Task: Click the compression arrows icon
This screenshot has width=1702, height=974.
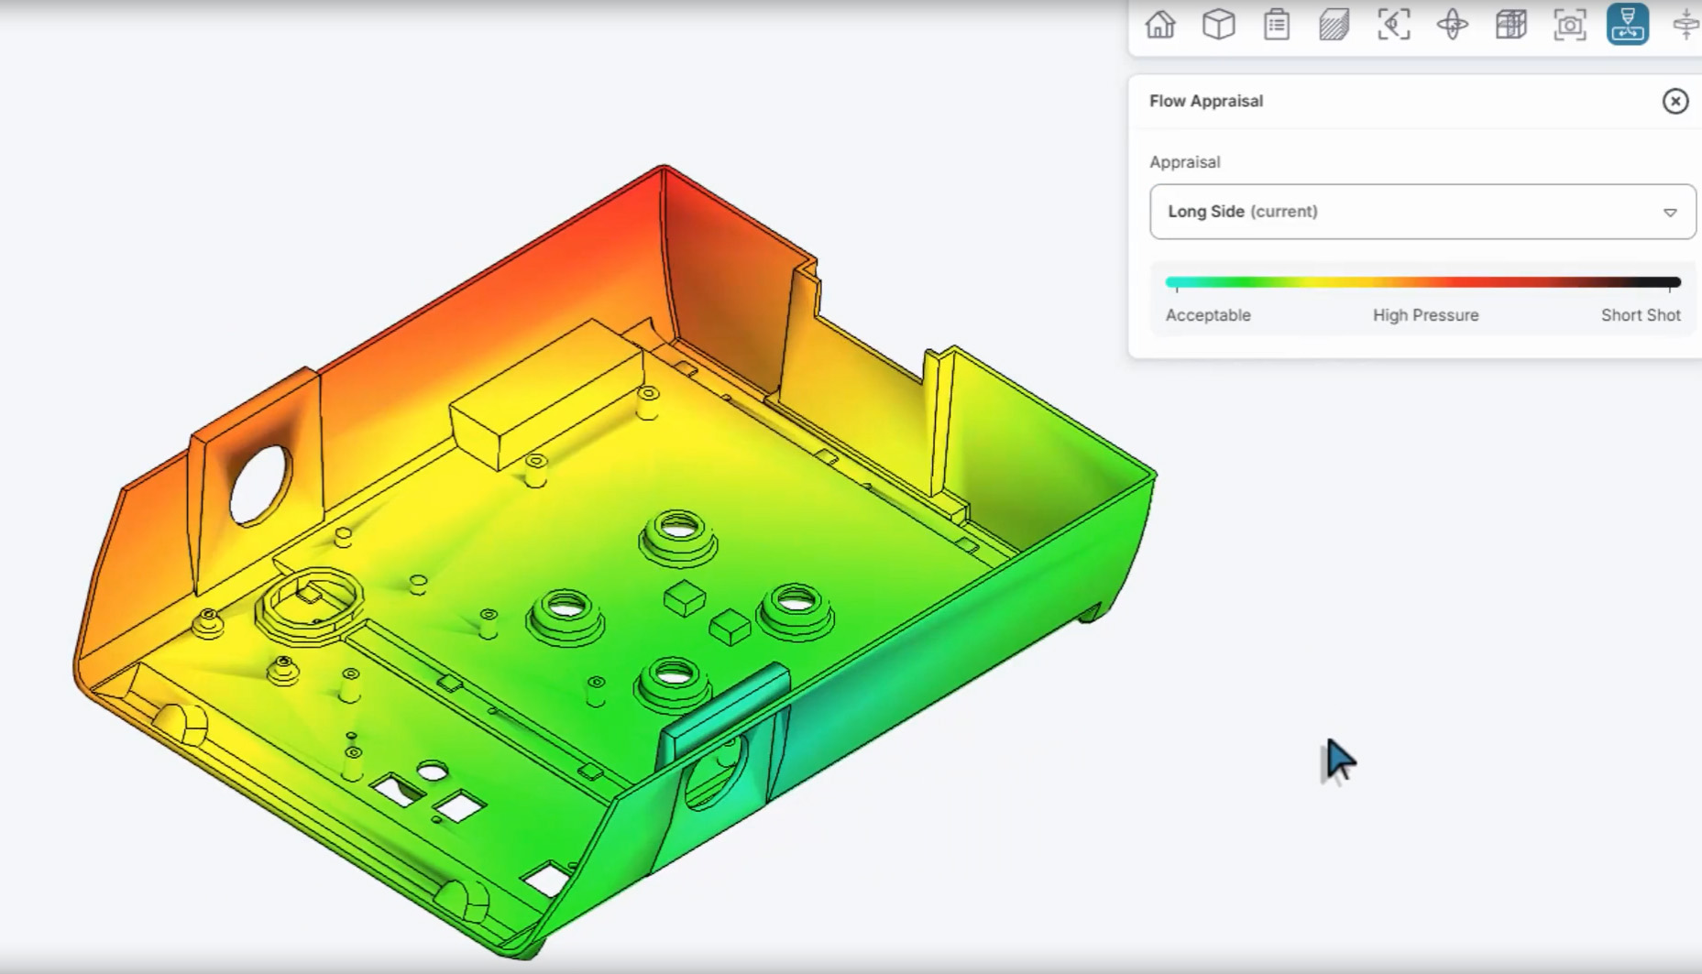Action: tap(1686, 25)
